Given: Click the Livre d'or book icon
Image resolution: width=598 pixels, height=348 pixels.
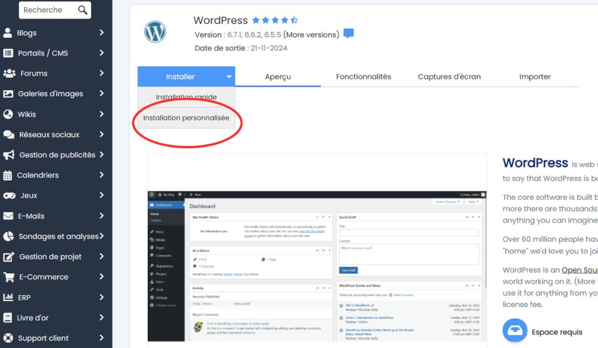Looking at the screenshot, I should pos(7,318).
